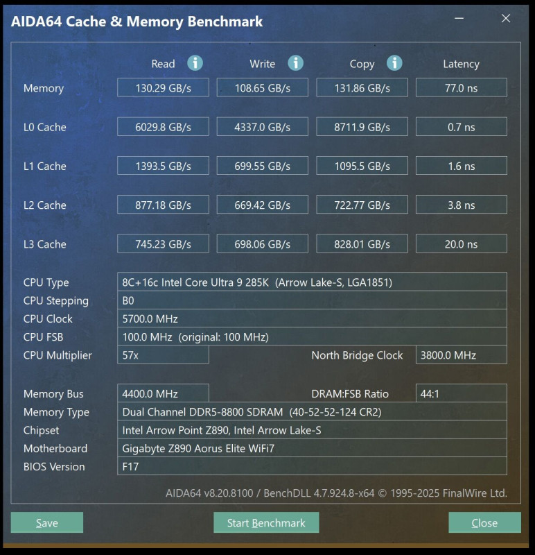Click L3 Cache Write 698.06 GB/s

[x=263, y=244]
